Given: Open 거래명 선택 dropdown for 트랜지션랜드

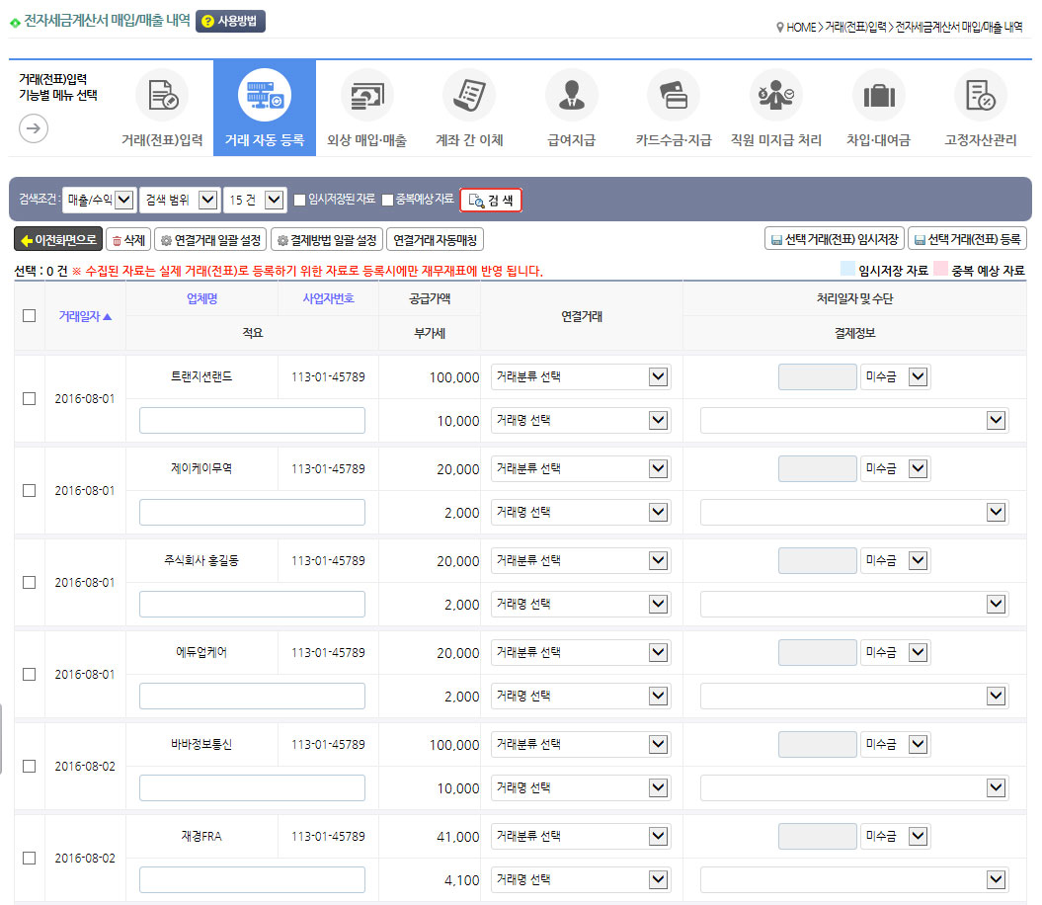Looking at the screenshot, I should point(581,420).
